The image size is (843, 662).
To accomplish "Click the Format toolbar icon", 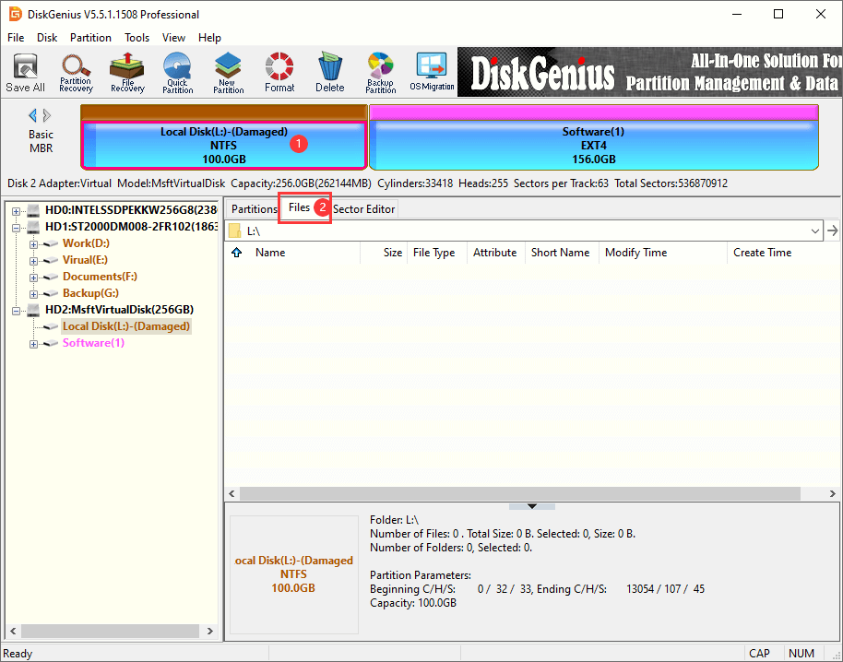I will coord(279,73).
